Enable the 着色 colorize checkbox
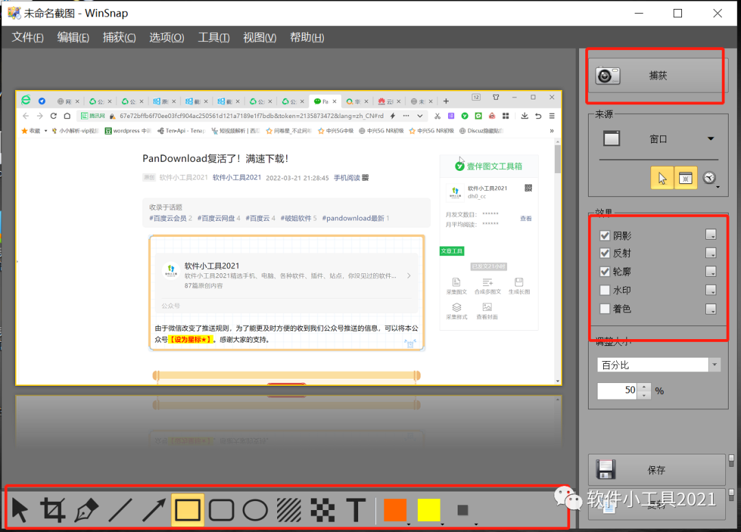The height and width of the screenshot is (532, 741). [604, 309]
